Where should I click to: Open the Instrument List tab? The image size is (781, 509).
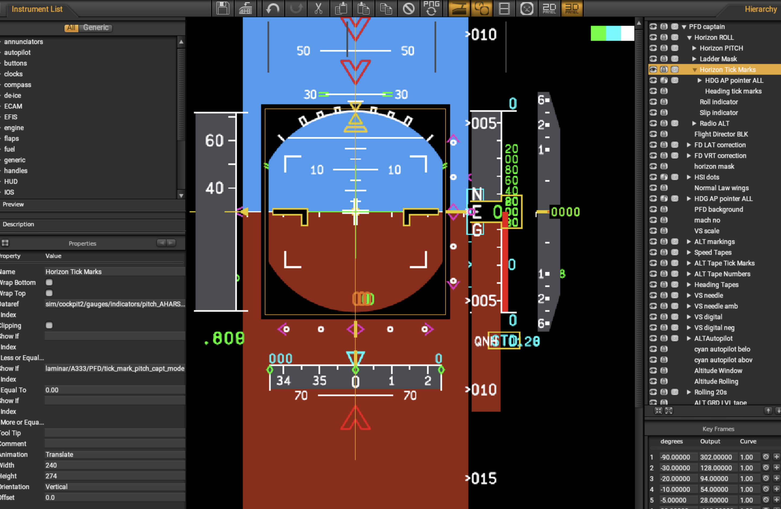(x=37, y=9)
